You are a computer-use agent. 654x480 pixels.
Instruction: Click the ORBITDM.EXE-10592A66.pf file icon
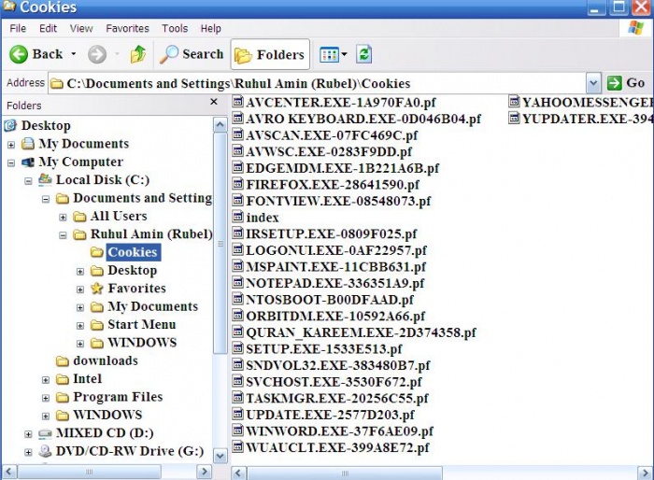pyautogui.click(x=237, y=315)
